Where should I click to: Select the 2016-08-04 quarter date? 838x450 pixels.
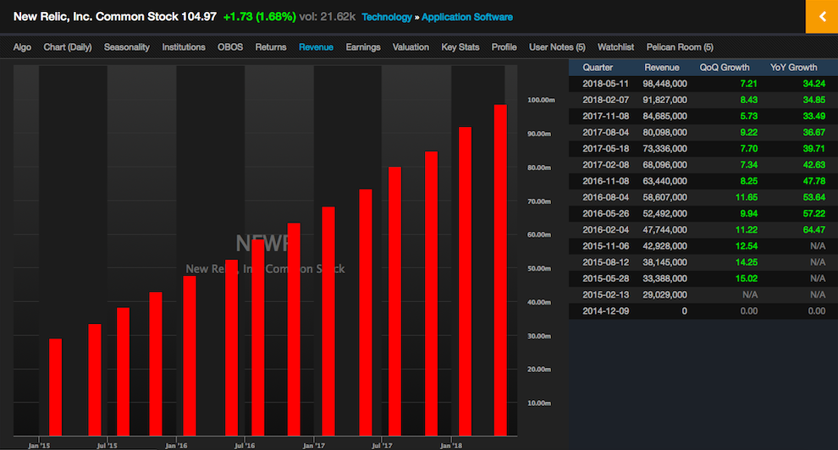605,197
